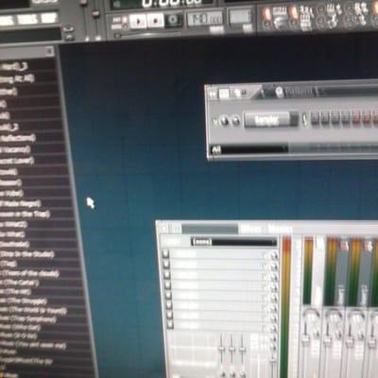Screen dimensions: 378x378
Task: Select the 'Reflections' browser item
Action: coord(17,139)
